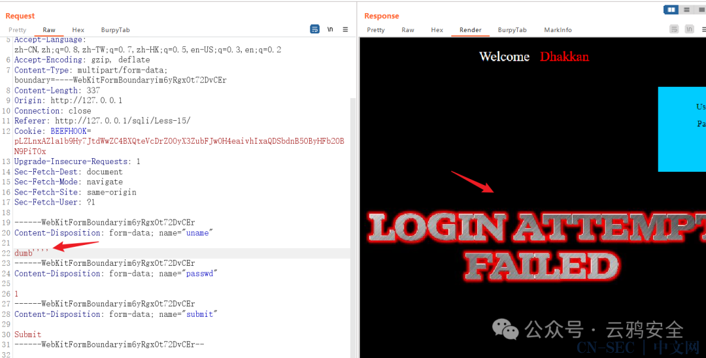Click the zh-CN language values line
Screen dimensions: 706x358
coord(148,50)
